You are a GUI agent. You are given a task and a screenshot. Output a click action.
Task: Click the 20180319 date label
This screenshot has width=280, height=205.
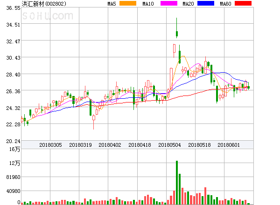click(x=80, y=145)
